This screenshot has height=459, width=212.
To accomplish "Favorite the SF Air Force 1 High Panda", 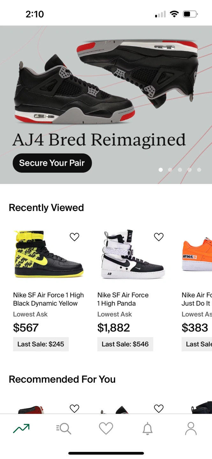I will point(159,237).
